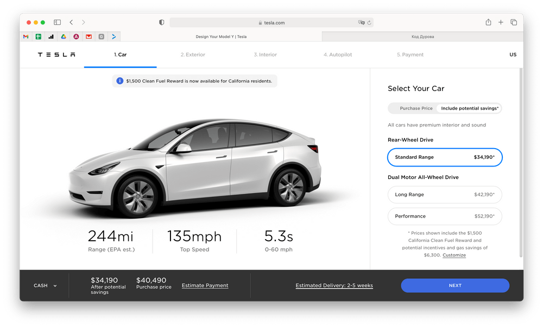Go to the 2. Exterior step

[192, 54]
